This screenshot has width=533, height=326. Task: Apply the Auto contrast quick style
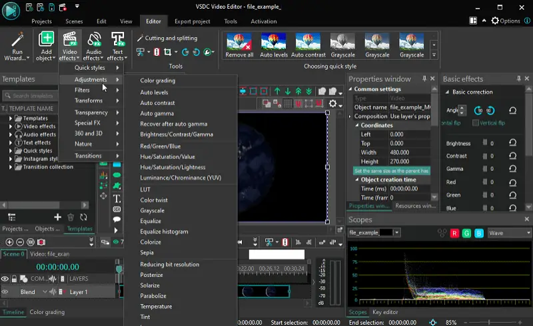coord(308,45)
